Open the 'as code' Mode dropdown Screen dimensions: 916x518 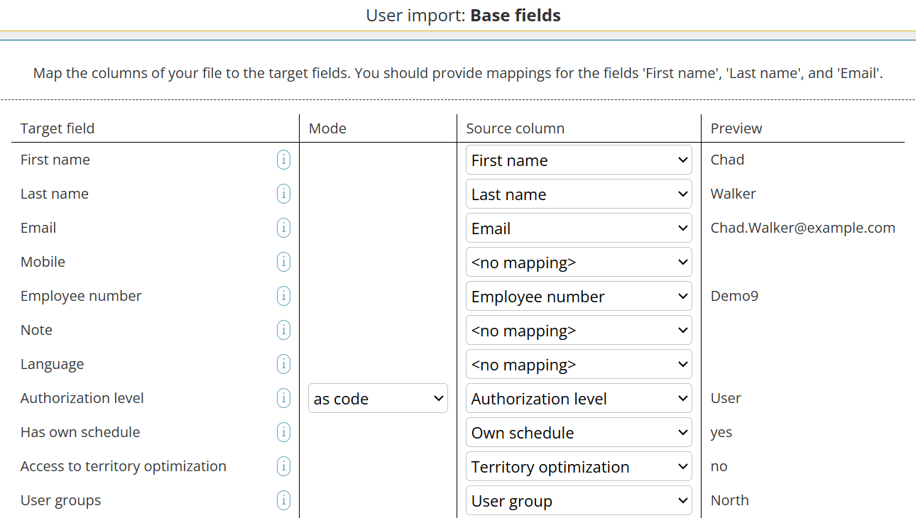point(378,397)
